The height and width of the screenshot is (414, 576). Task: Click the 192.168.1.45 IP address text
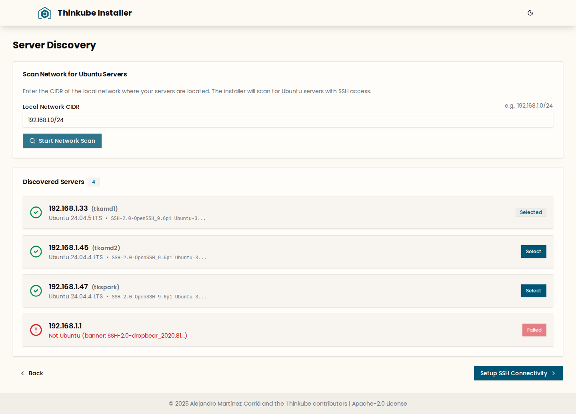pos(69,248)
